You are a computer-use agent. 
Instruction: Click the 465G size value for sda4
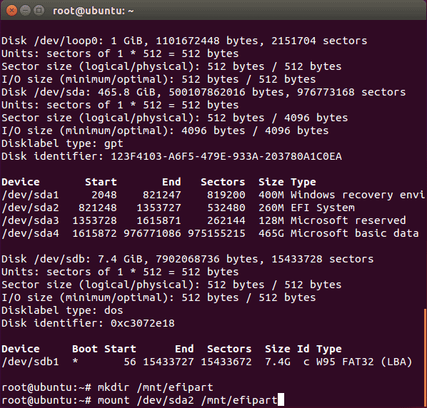click(271, 233)
